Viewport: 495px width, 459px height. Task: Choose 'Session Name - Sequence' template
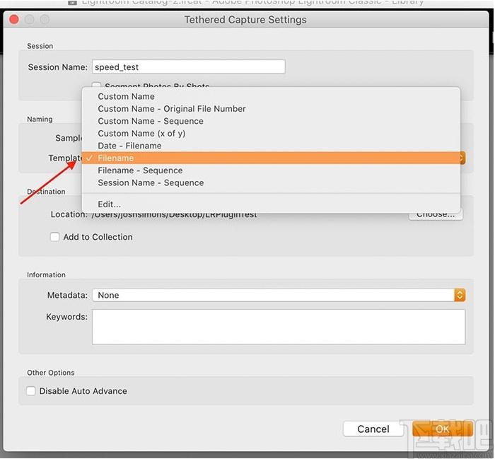271,182
